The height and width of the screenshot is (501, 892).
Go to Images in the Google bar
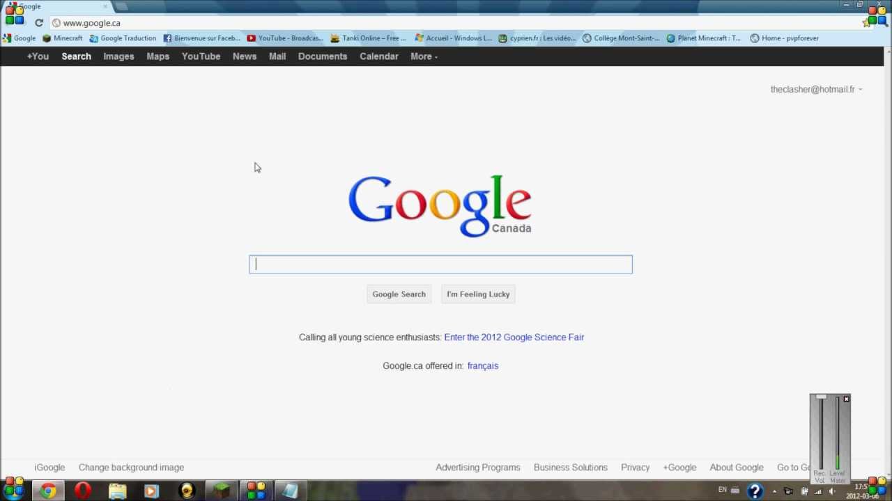118,56
